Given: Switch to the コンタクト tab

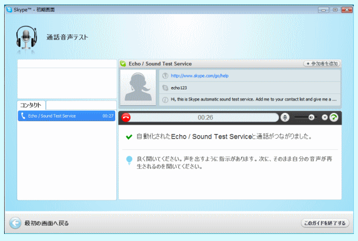Looking at the screenshot, I should 31,105.
